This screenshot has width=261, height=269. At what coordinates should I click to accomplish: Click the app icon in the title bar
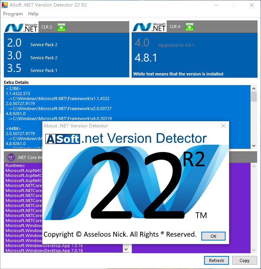pos(5,5)
